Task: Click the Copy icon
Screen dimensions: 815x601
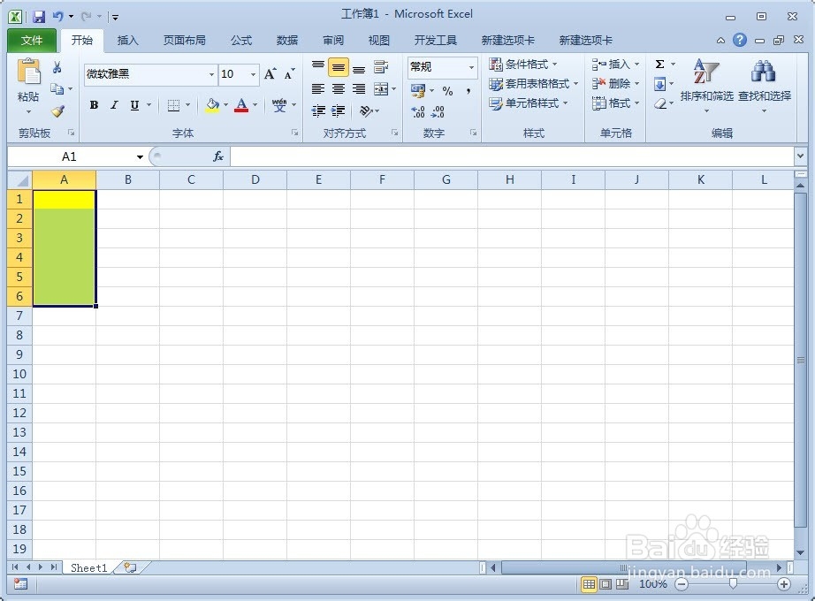Action: (x=57, y=89)
